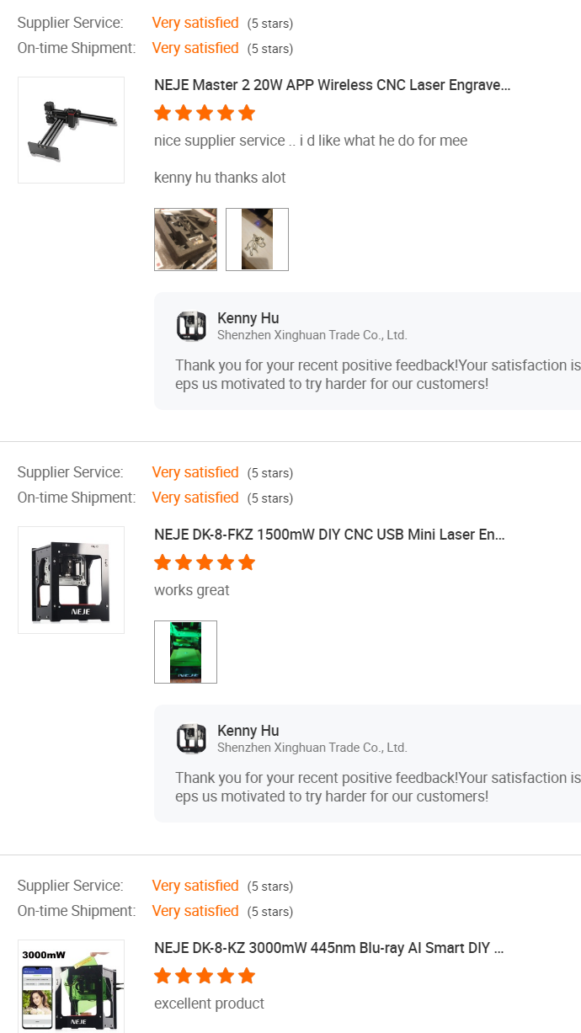Open Kenny Hu name in first supplier reply
The image size is (581, 1033).
pos(248,318)
